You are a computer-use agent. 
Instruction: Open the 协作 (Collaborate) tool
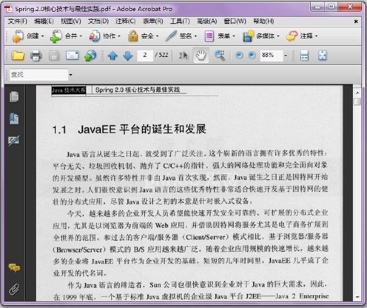[x=95, y=36]
